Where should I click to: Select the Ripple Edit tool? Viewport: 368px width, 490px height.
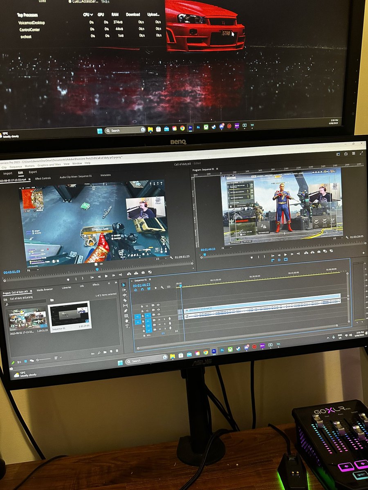click(x=124, y=295)
